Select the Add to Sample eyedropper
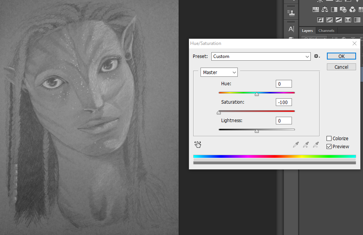Viewport: 363px width, 235px height. tap(306, 145)
